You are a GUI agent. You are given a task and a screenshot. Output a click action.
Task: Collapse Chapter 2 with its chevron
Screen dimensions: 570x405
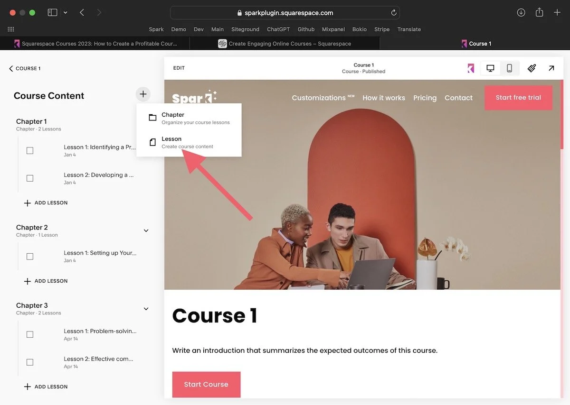pos(146,230)
